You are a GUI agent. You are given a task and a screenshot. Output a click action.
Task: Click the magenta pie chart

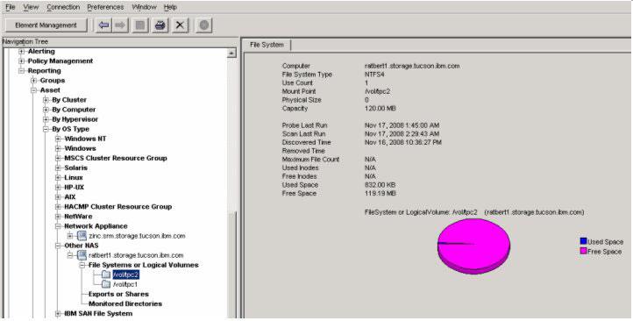[x=474, y=246]
